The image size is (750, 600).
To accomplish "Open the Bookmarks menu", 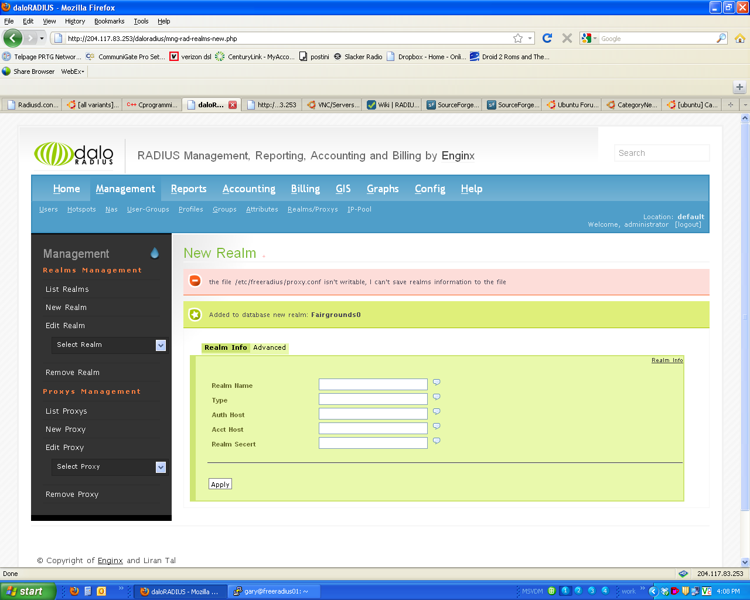I will click(x=109, y=21).
